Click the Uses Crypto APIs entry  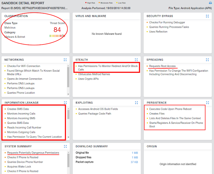click(89, 79)
